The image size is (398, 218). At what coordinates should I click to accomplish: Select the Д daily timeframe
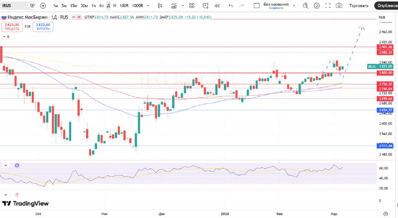coord(108,5)
